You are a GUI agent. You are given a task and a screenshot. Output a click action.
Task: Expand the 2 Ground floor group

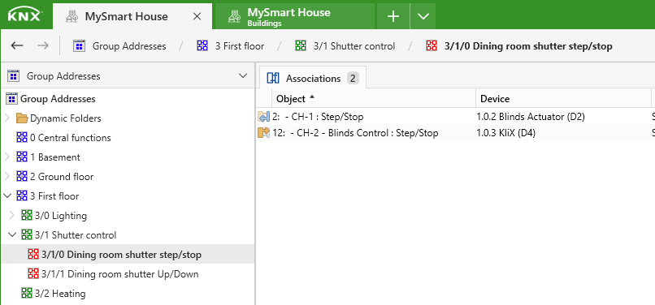pos(7,177)
